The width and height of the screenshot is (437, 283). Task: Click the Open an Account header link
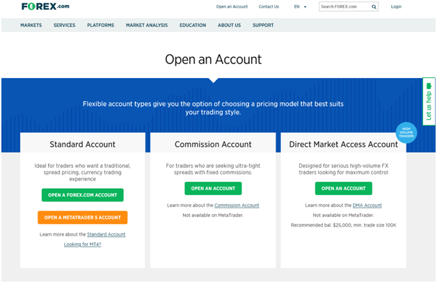click(x=232, y=7)
